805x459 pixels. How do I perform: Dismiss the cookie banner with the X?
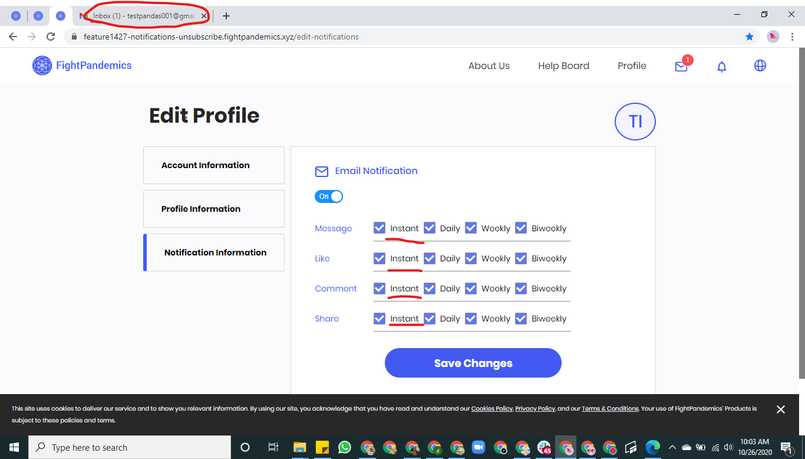click(x=781, y=409)
